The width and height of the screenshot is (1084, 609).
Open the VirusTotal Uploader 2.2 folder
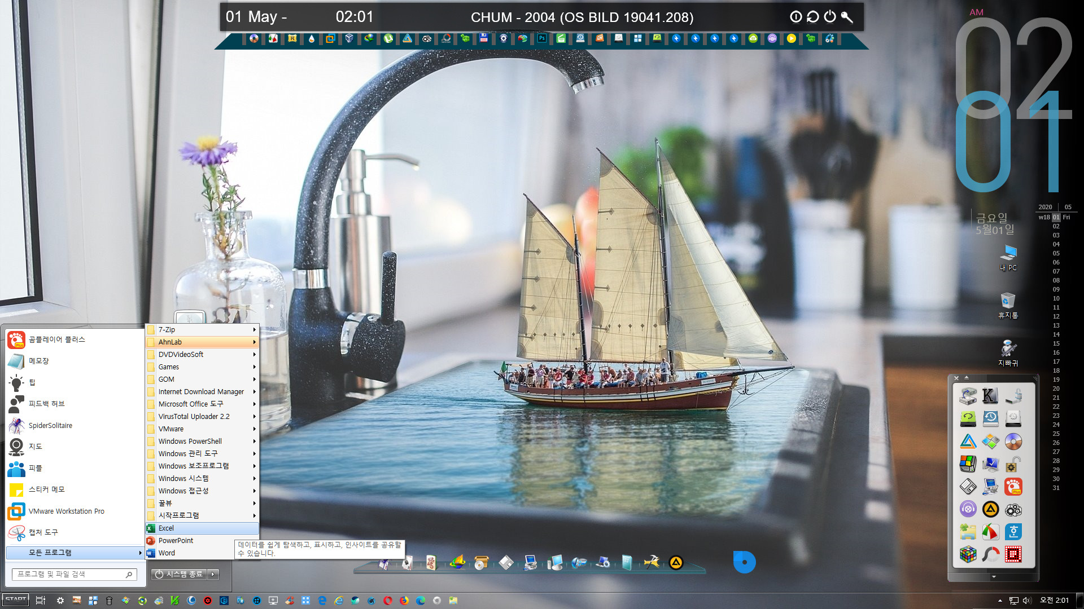[x=202, y=417]
